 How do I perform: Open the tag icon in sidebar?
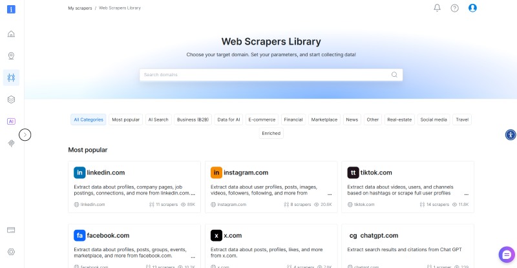pos(11,143)
